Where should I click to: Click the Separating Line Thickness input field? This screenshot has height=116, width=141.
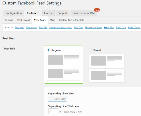[53, 111]
